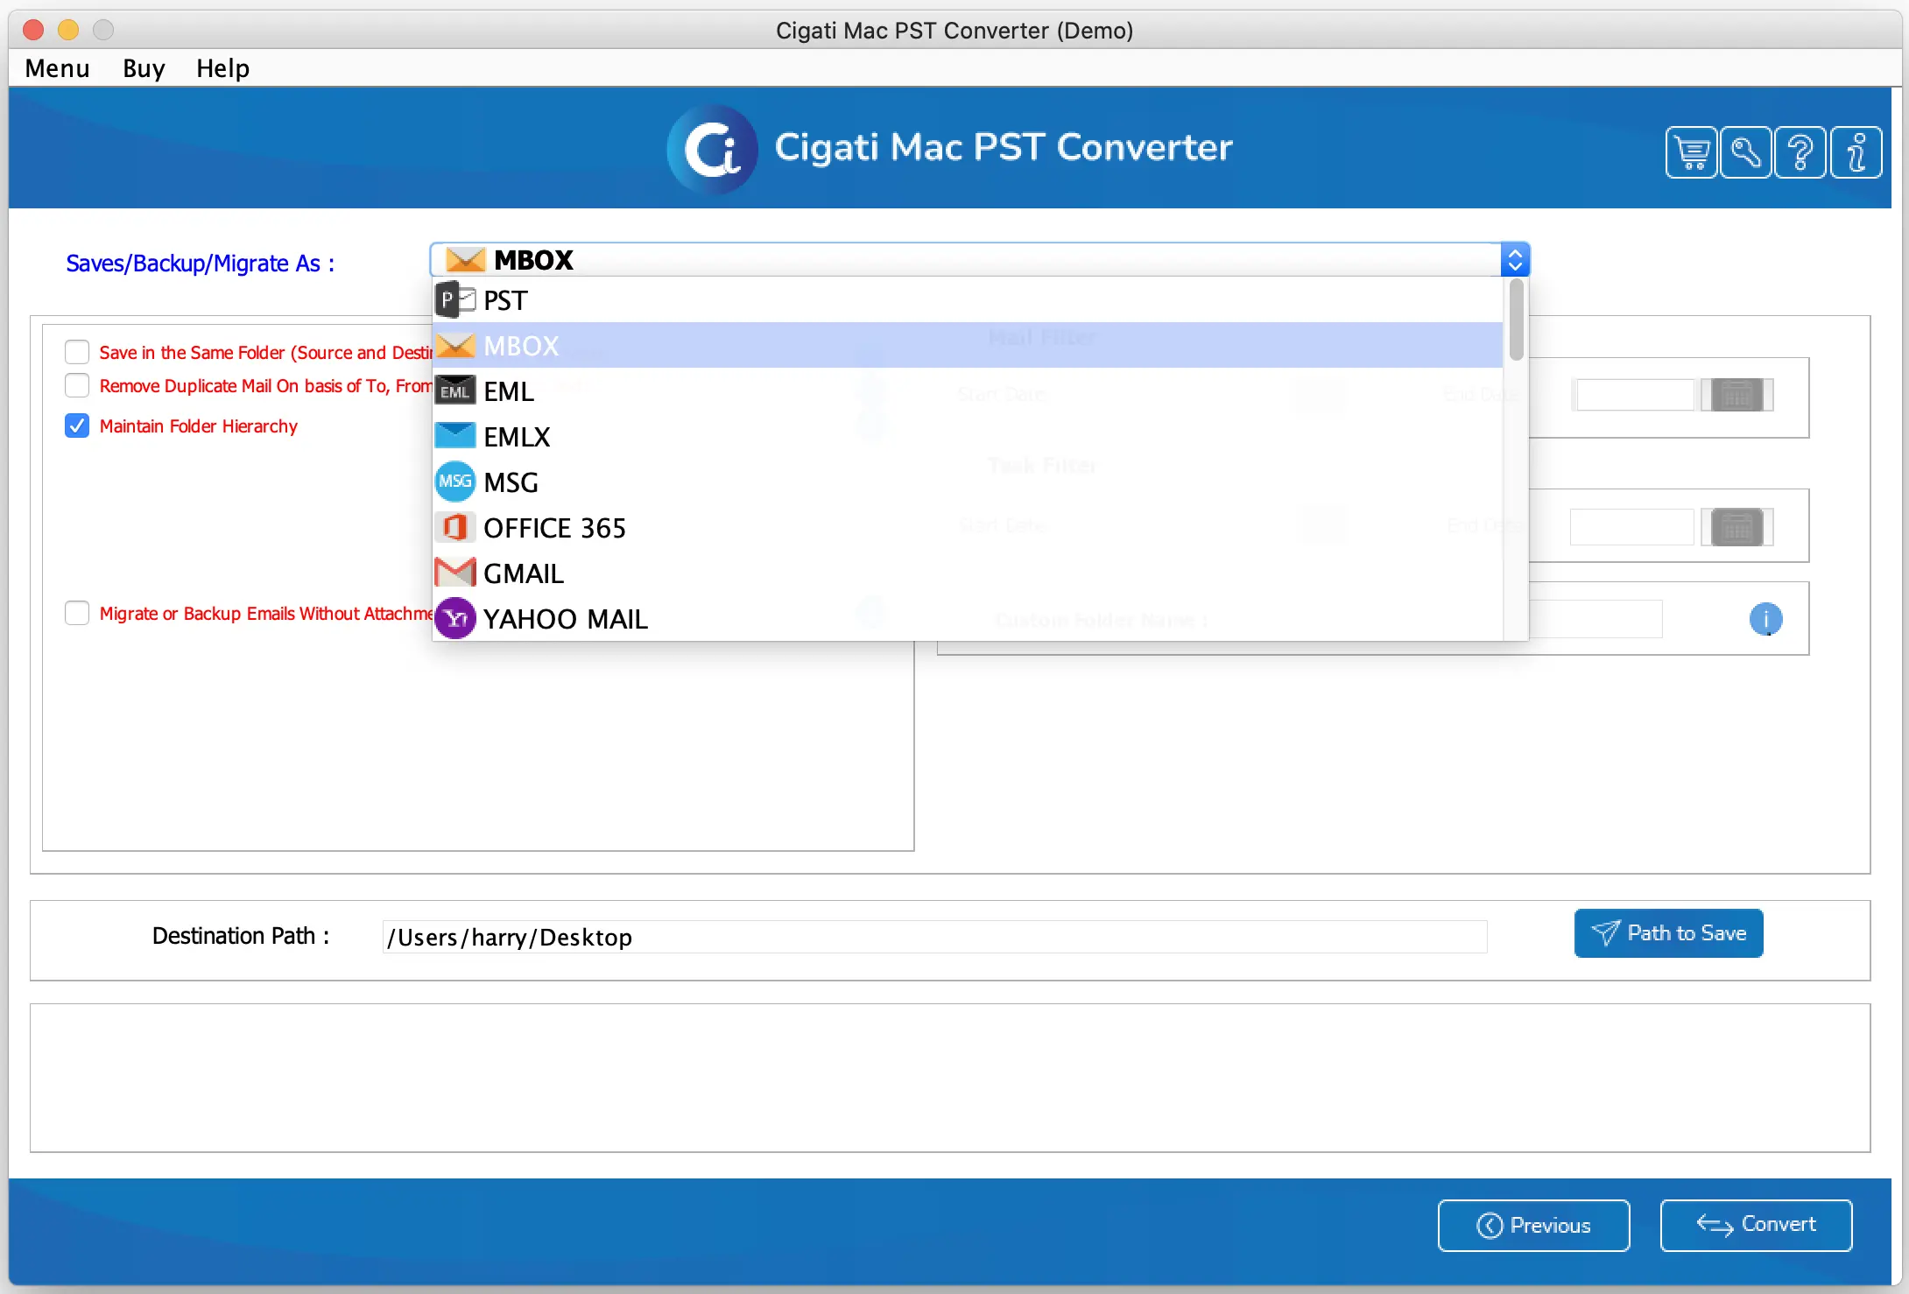Click the info about icon in header
The image size is (1909, 1294).
(1856, 152)
